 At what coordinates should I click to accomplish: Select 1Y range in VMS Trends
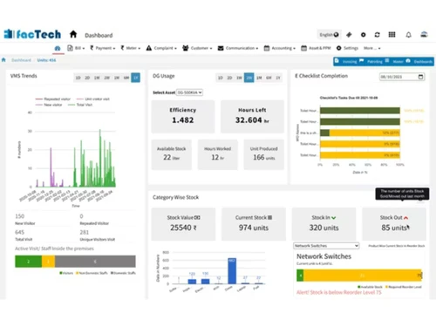pyautogui.click(x=135, y=78)
